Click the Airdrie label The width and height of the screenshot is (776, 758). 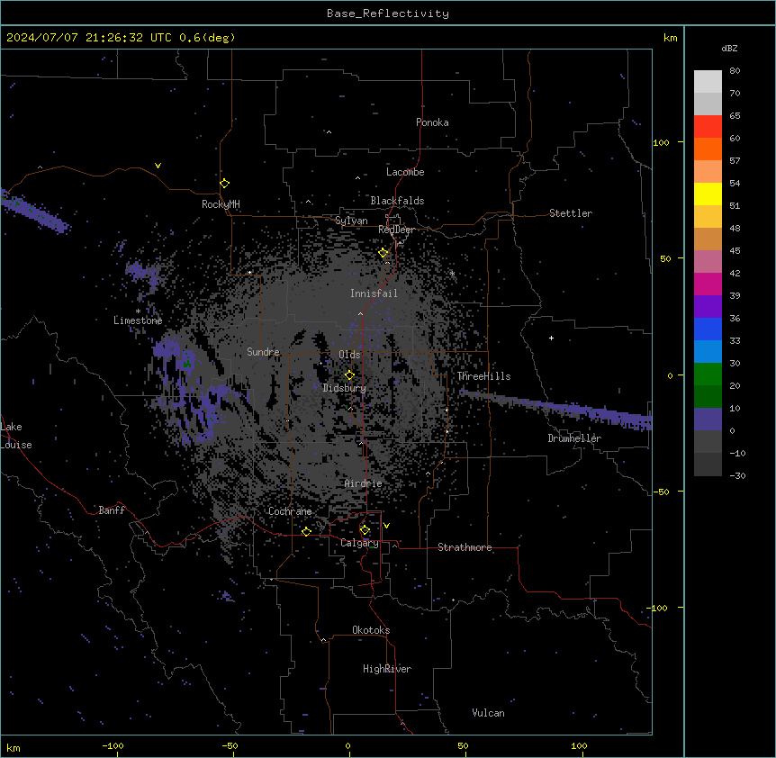(x=363, y=483)
